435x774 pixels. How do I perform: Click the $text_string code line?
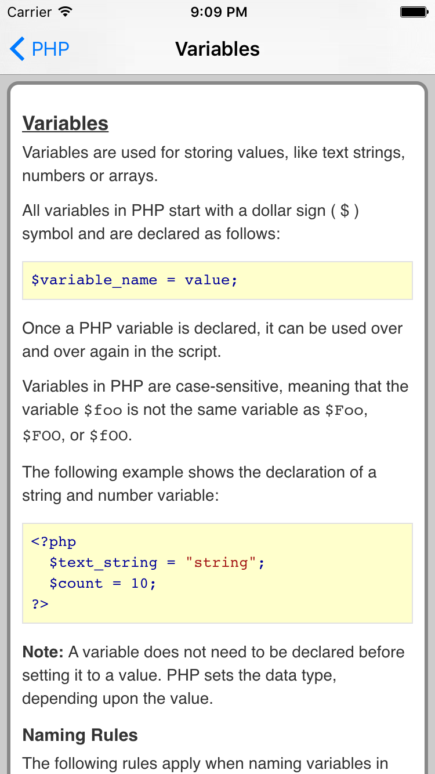point(103,563)
